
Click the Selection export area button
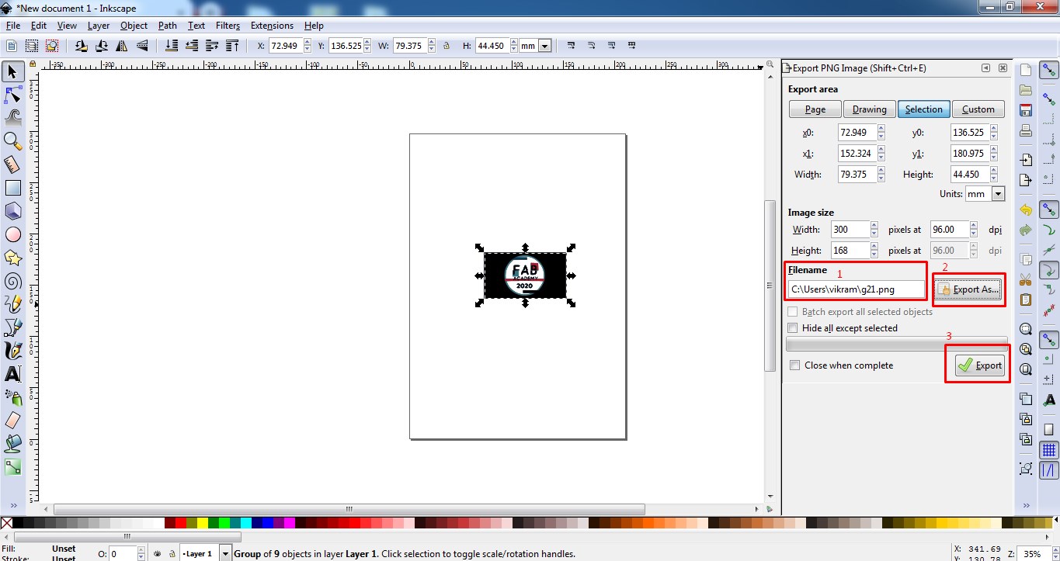coord(923,109)
